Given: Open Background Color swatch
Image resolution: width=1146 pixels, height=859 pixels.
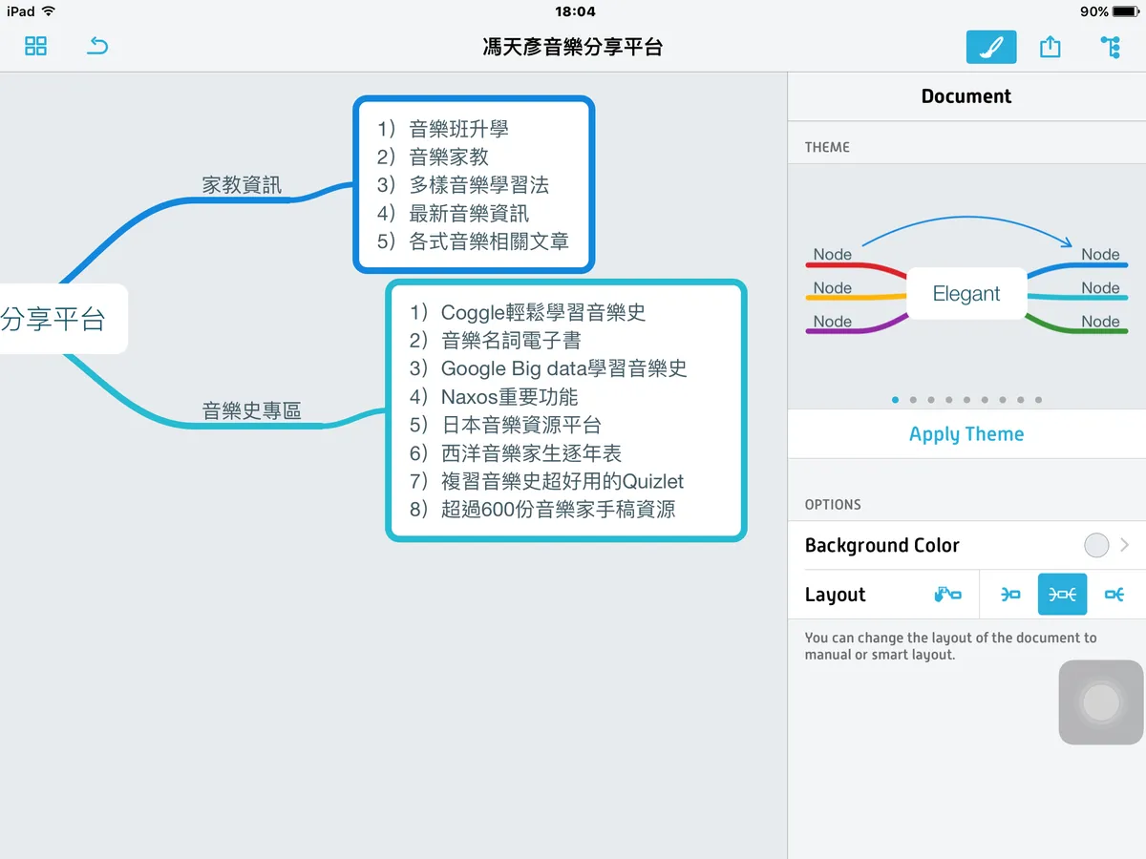Looking at the screenshot, I should pyautogui.click(x=1096, y=545).
